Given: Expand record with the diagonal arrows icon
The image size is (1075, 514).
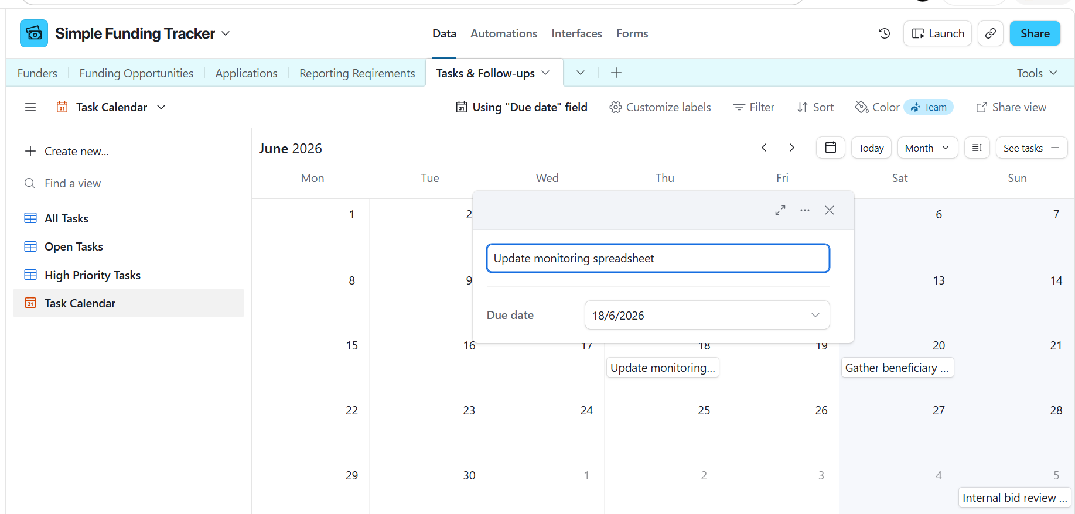Looking at the screenshot, I should (x=780, y=210).
